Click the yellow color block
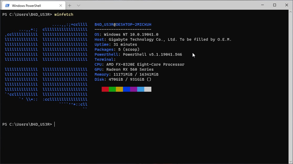 (x=119, y=89)
